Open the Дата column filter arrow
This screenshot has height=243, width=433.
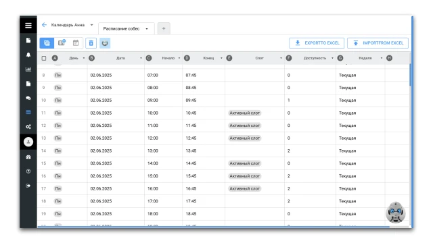(x=141, y=58)
